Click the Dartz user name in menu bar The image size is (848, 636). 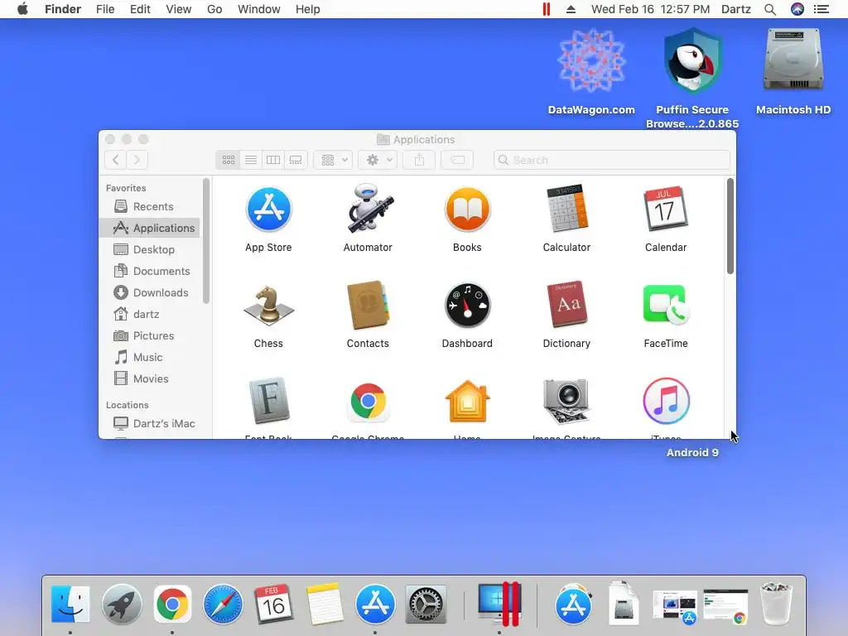point(736,9)
